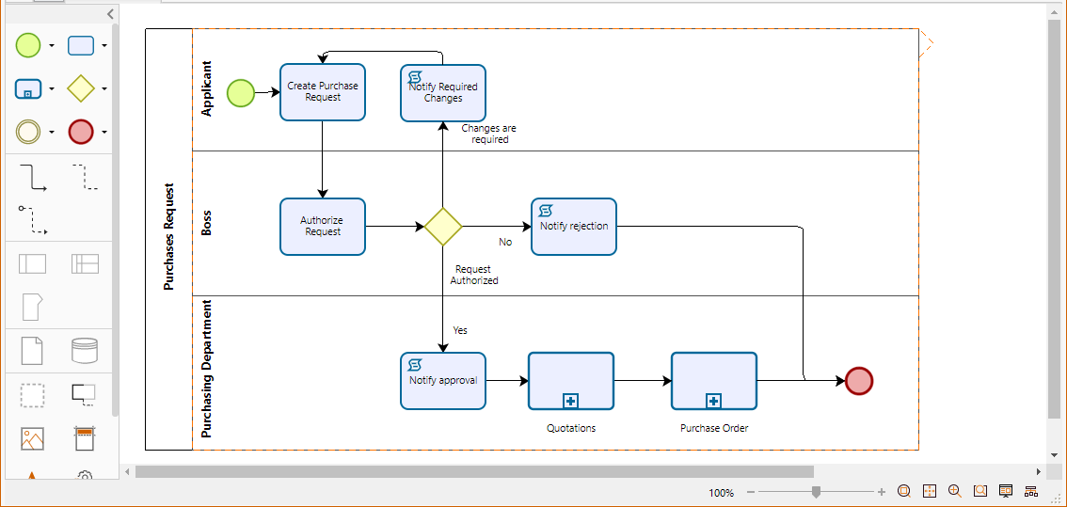Click the Zoom to fit icon
Screen dimensions: 1067x507
coord(903,491)
